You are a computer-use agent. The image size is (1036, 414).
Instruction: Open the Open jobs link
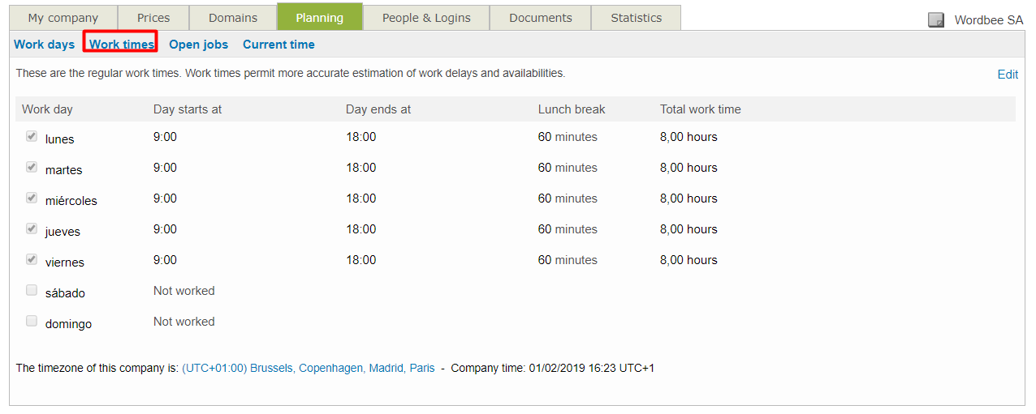point(198,45)
